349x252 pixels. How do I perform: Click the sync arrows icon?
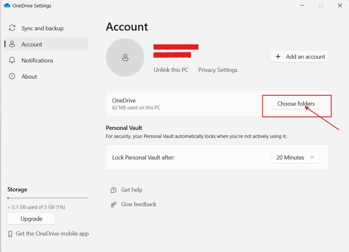pyautogui.click(x=12, y=28)
